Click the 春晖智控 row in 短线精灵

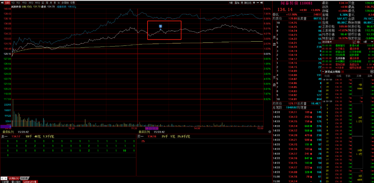(x=347, y=45)
